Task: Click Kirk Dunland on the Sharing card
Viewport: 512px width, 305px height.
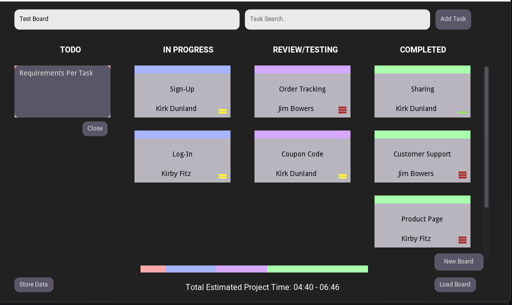Action: pyautogui.click(x=416, y=108)
